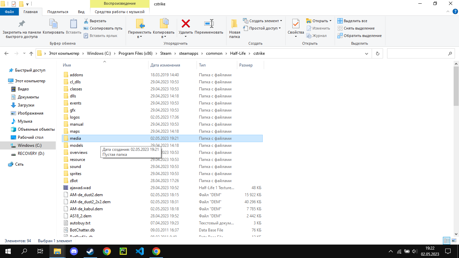Select the addons folder
459x258 pixels.
click(162, 75)
